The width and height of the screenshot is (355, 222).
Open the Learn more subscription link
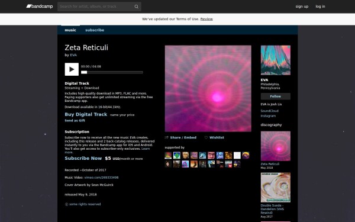click(146, 149)
